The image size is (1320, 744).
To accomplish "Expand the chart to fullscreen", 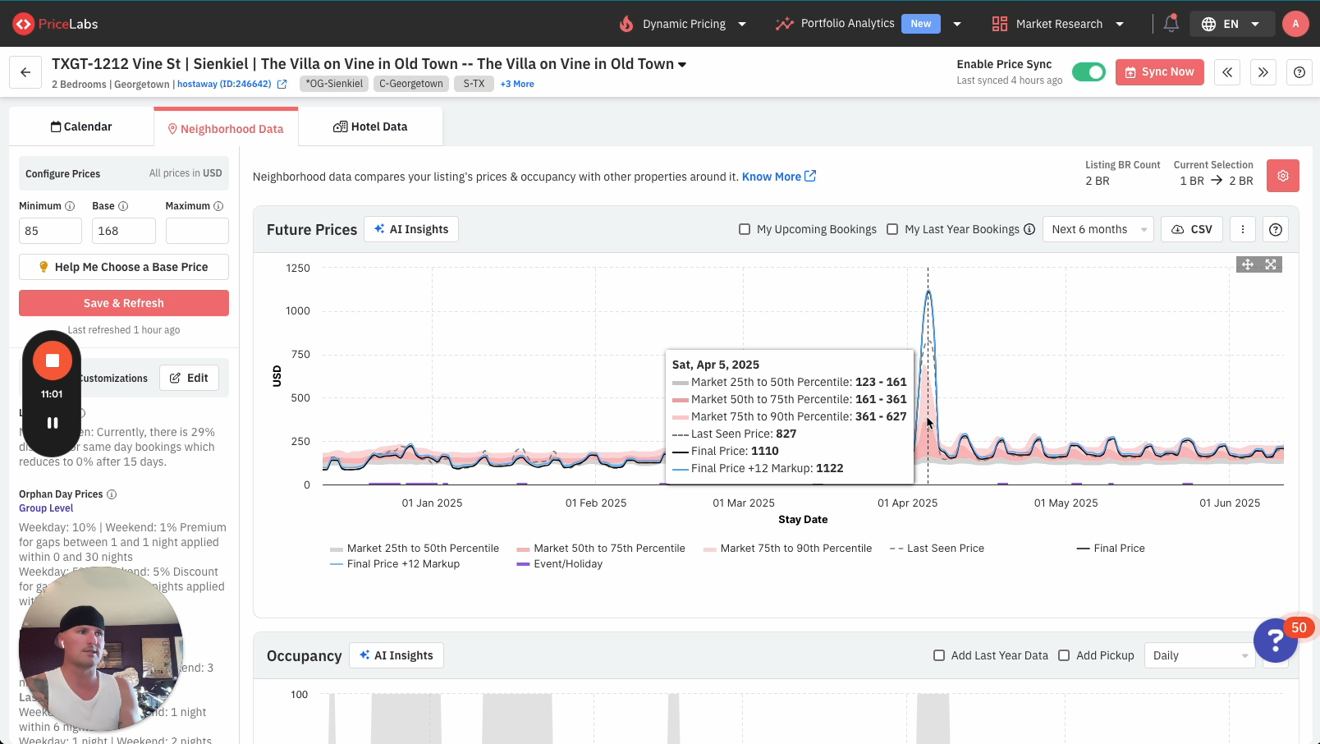I will coord(1271,264).
